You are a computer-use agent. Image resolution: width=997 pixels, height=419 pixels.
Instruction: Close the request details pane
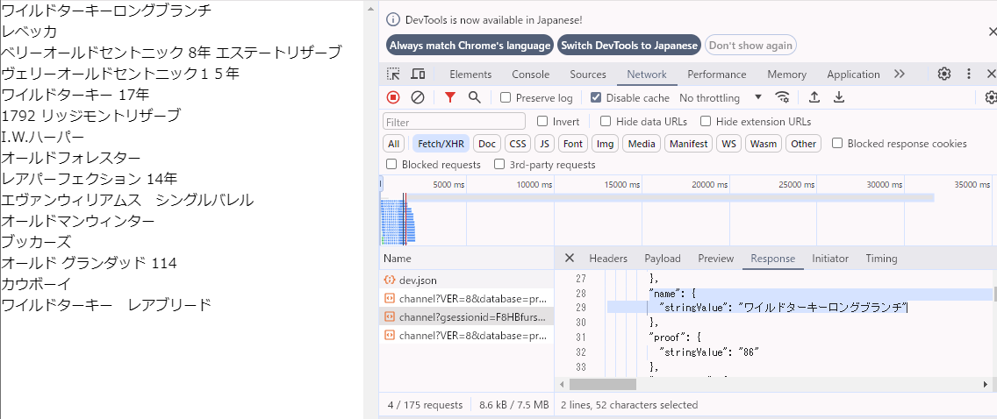[570, 258]
